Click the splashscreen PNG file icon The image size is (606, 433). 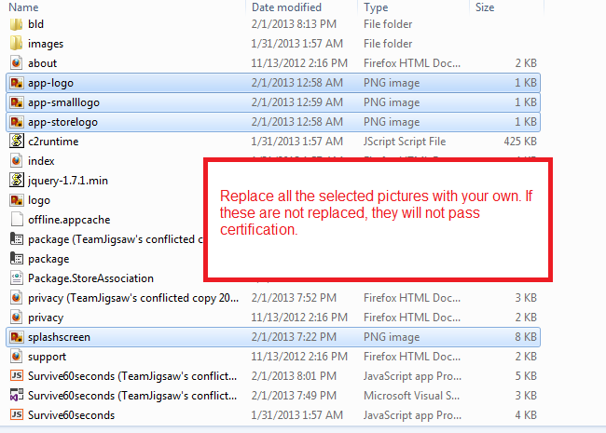tap(16, 336)
